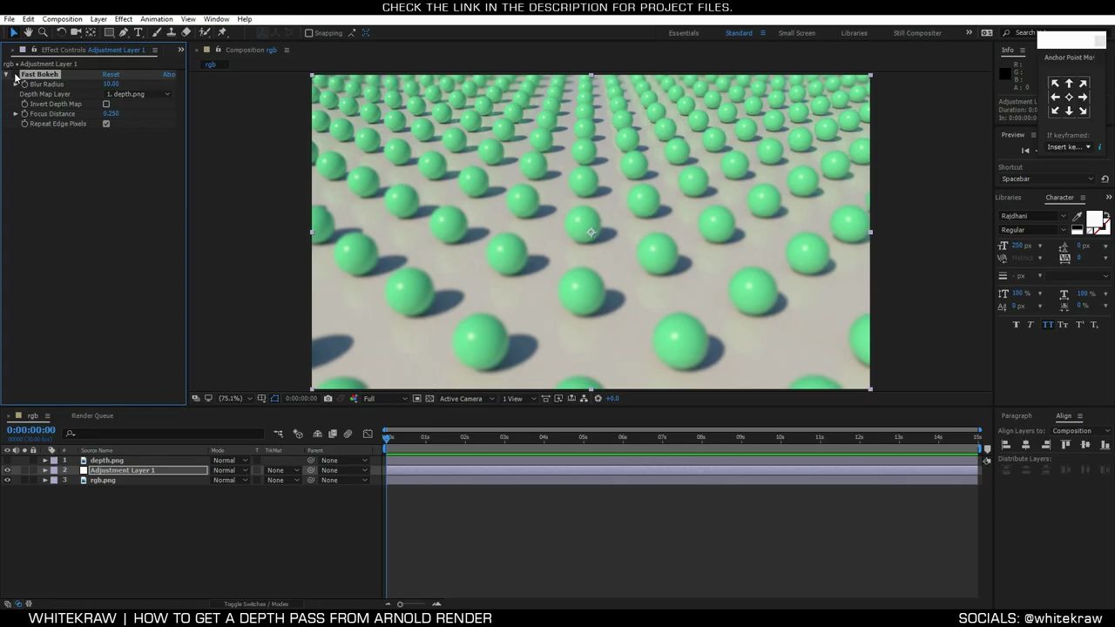Screen dimensions: 1115x627
Task: Open the composition region of interest tool
Action: pos(262,398)
